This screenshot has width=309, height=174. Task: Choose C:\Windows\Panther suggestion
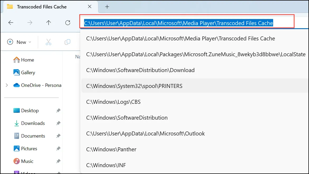(195, 149)
